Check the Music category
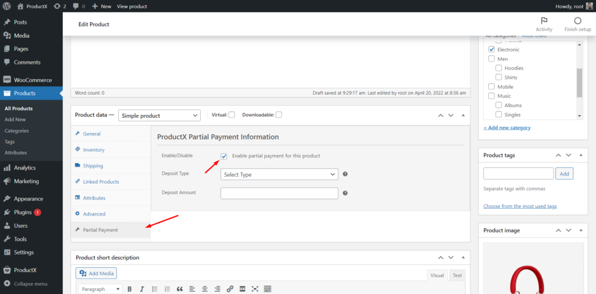This screenshot has height=294, width=596. tap(491, 96)
